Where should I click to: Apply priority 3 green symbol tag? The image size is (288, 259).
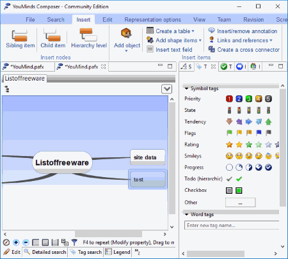tap(249, 98)
